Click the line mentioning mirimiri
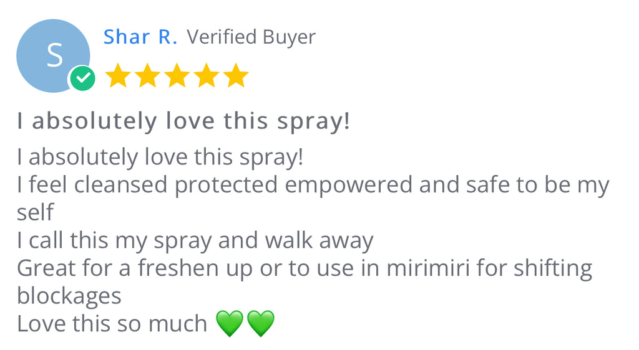Screen dimensions: 639x350 (x=305, y=268)
